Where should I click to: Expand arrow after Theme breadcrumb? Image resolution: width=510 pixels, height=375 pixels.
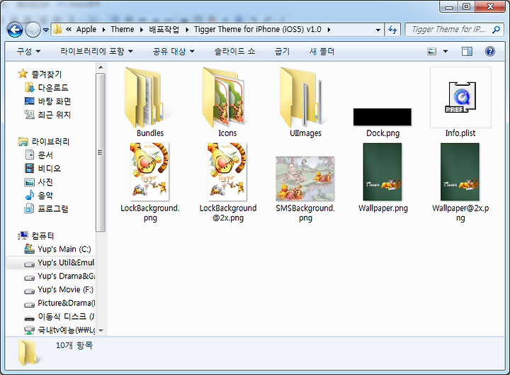(x=142, y=30)
